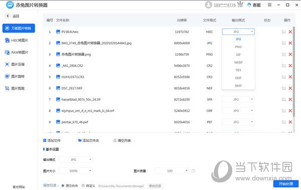301x190 pixels.
Task: Open the 图片质量 100 dropdown
Action: [172, 171]
